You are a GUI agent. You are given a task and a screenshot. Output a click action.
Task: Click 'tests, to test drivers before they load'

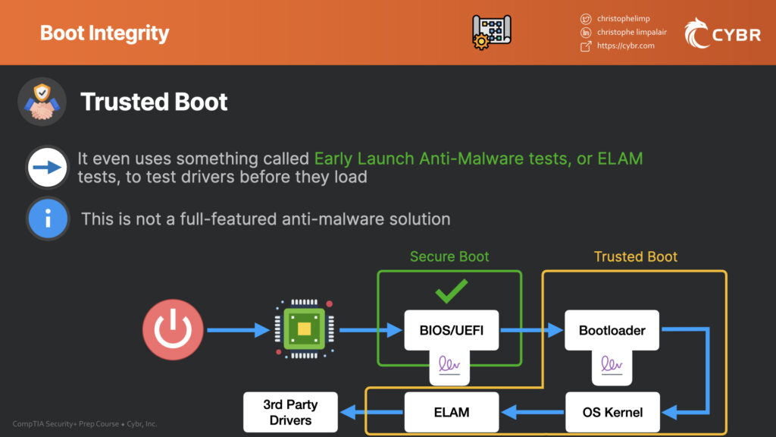222,177
